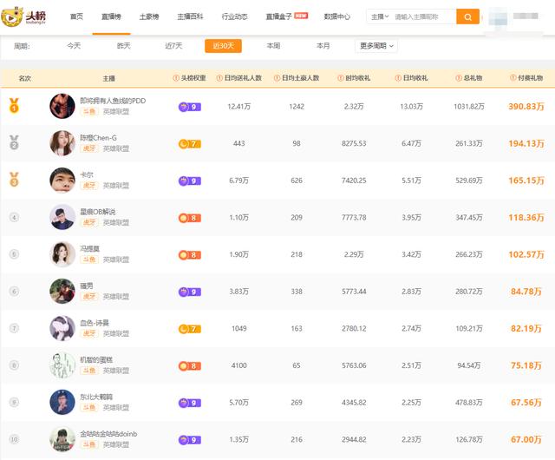The height and width of the screenshot is (460, 555).
Task: Click paid gift value 390.83万
Action: (x=526, y=106)
